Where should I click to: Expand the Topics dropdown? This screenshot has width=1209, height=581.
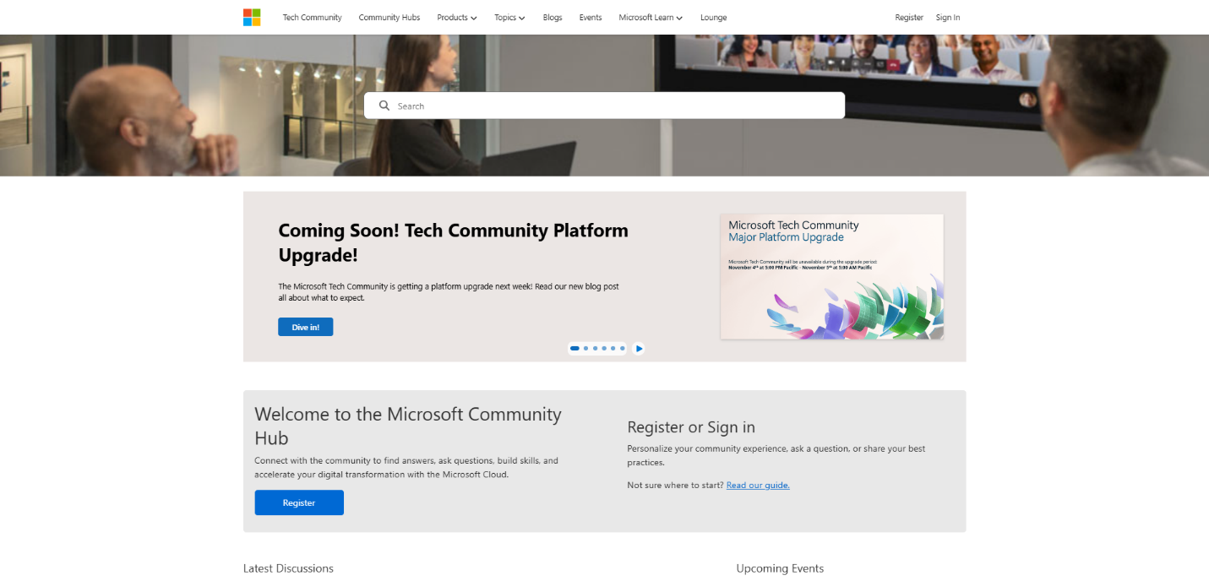[x=509, y=17]
